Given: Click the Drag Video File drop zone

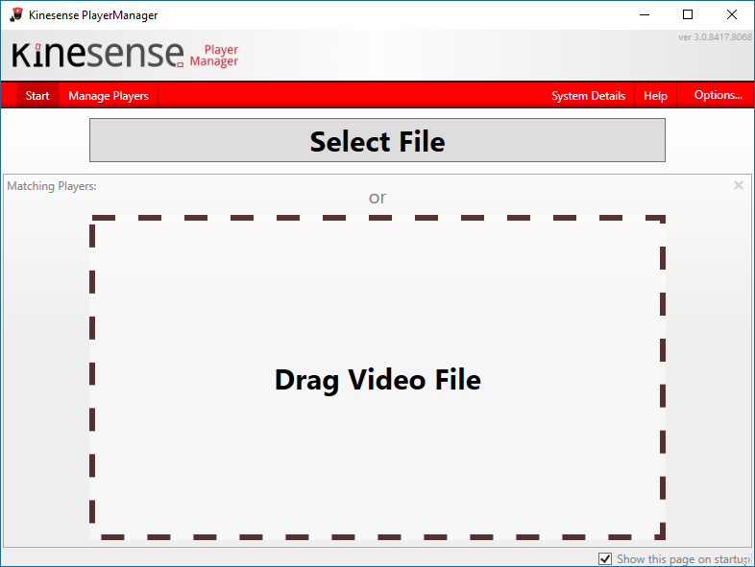Looking at the screenshot, I should click(x=377, y=379).
